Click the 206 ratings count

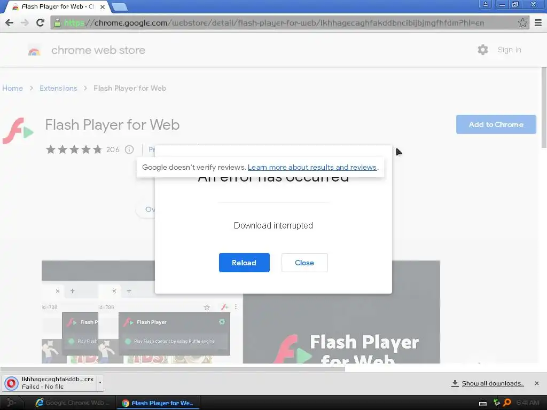point(113,149)
